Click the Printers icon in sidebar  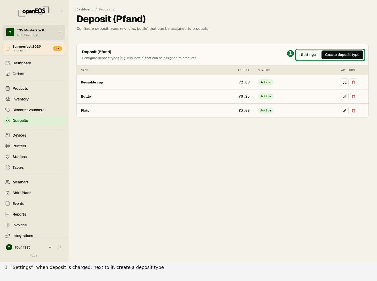click(x=8, y=146)
